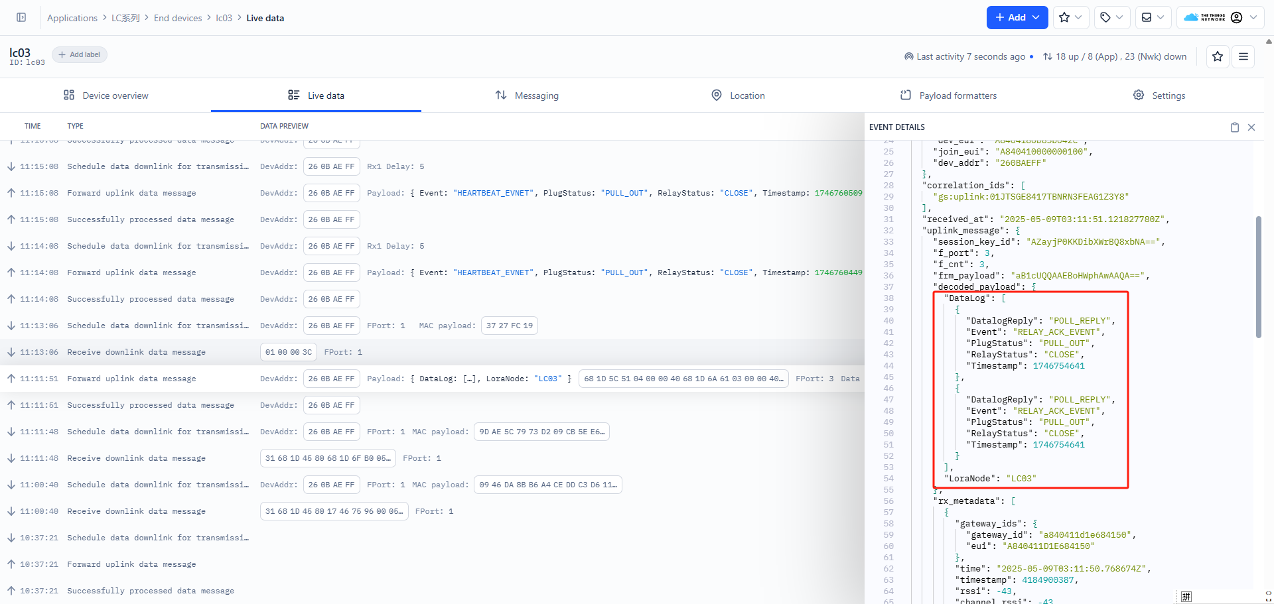Click uplink arrow icon of 11:11:51 Successfully processed row

[x=11, y=405]
